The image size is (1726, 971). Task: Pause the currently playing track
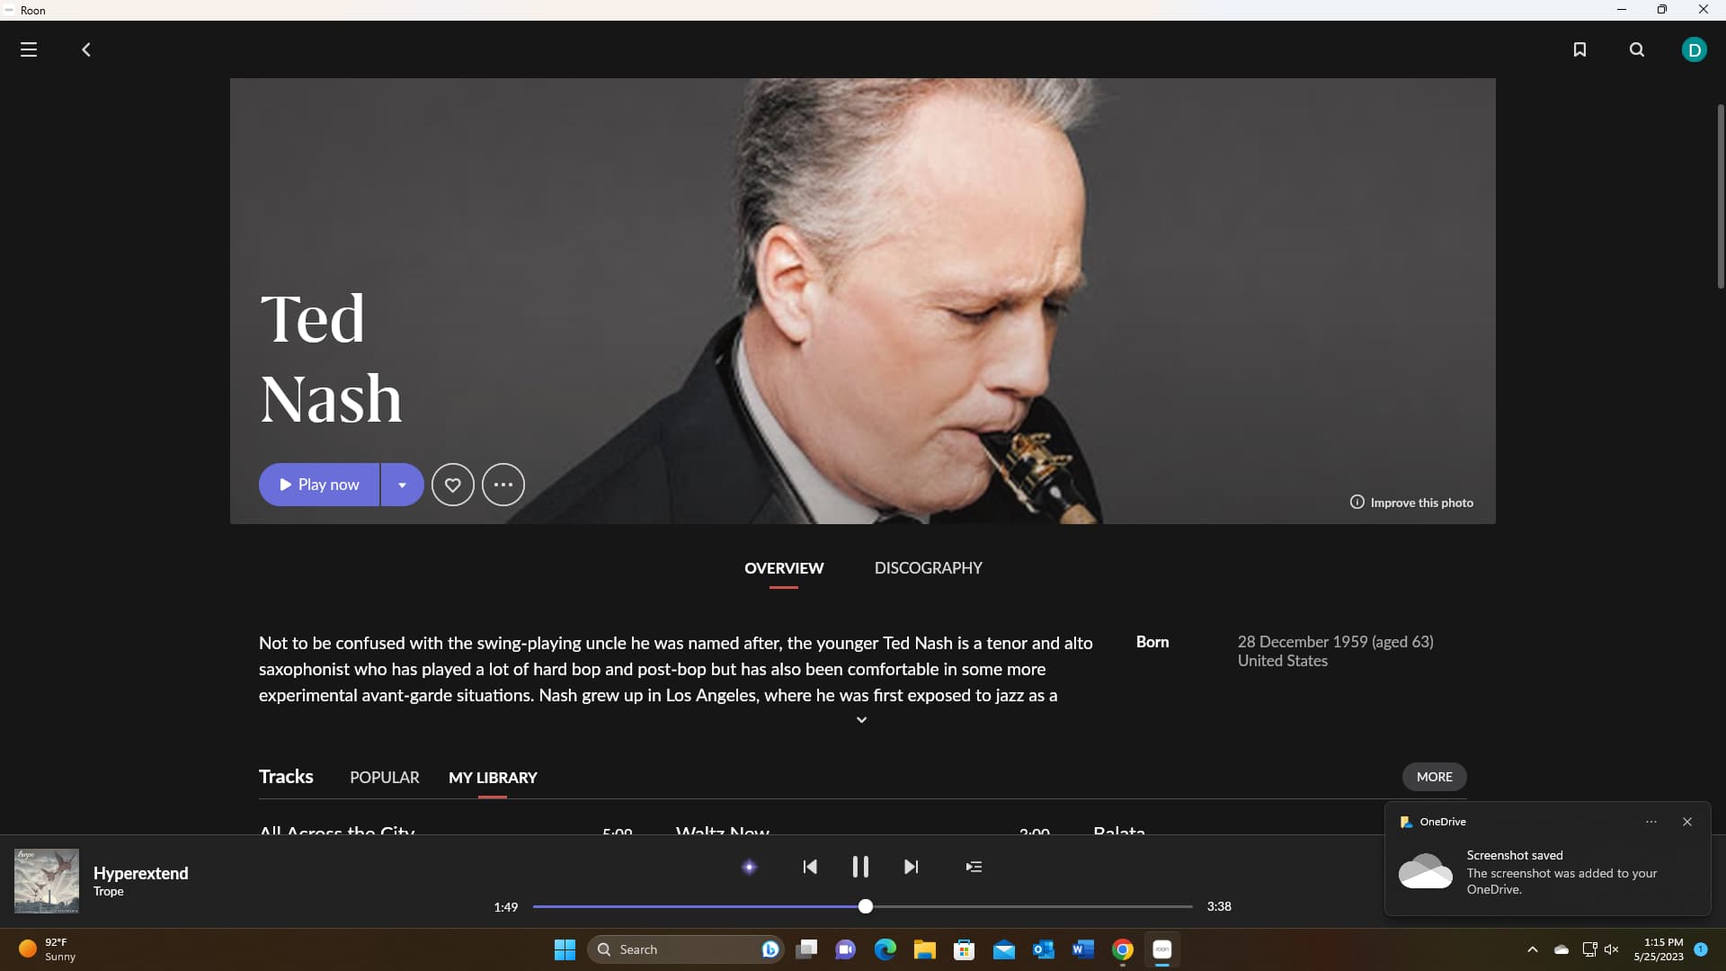860,867
